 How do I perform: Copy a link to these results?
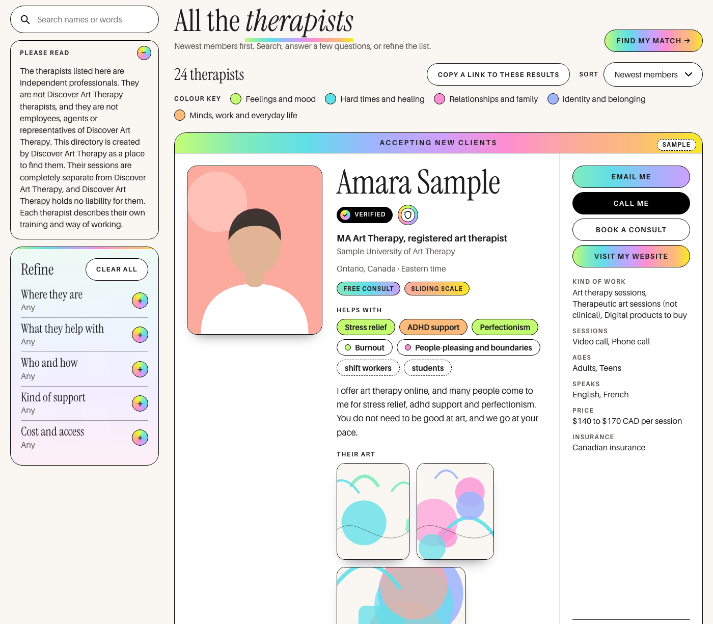(498, 74)
